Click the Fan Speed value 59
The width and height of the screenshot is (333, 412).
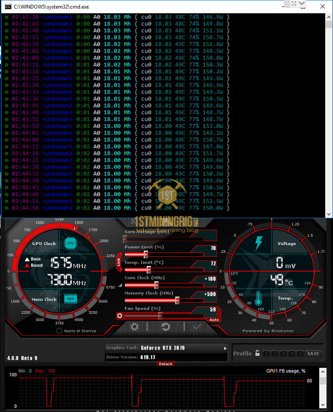click(x=213, y=309)
